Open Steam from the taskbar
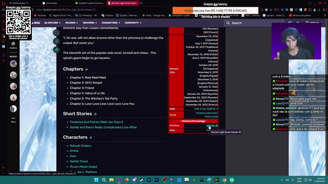 141,180
